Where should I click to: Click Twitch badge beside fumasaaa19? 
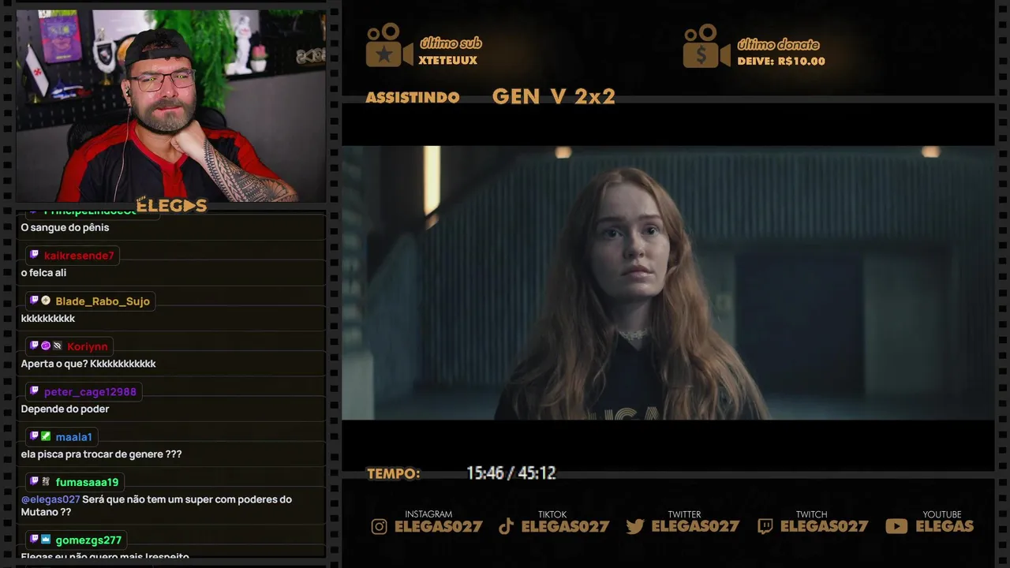(x=34, y=481)
